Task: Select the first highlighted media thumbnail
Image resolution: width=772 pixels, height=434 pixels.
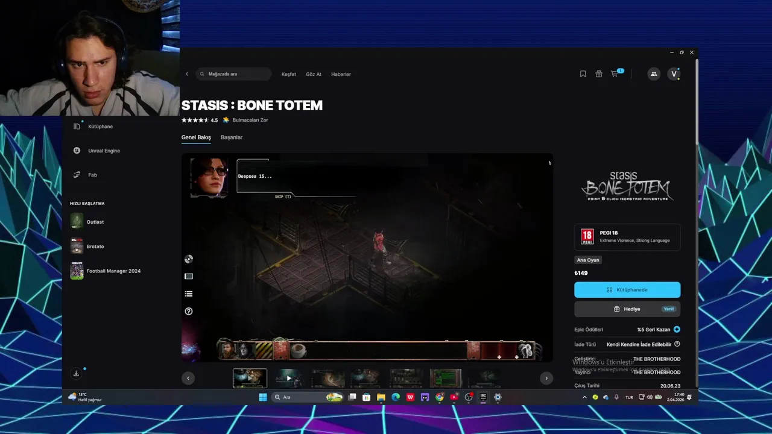Action: [250, 378]
